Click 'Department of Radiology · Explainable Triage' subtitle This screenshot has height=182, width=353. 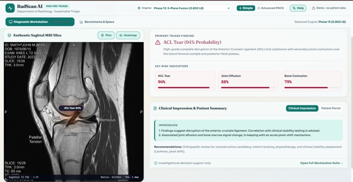pyautogui.click(x=48, y=11)
